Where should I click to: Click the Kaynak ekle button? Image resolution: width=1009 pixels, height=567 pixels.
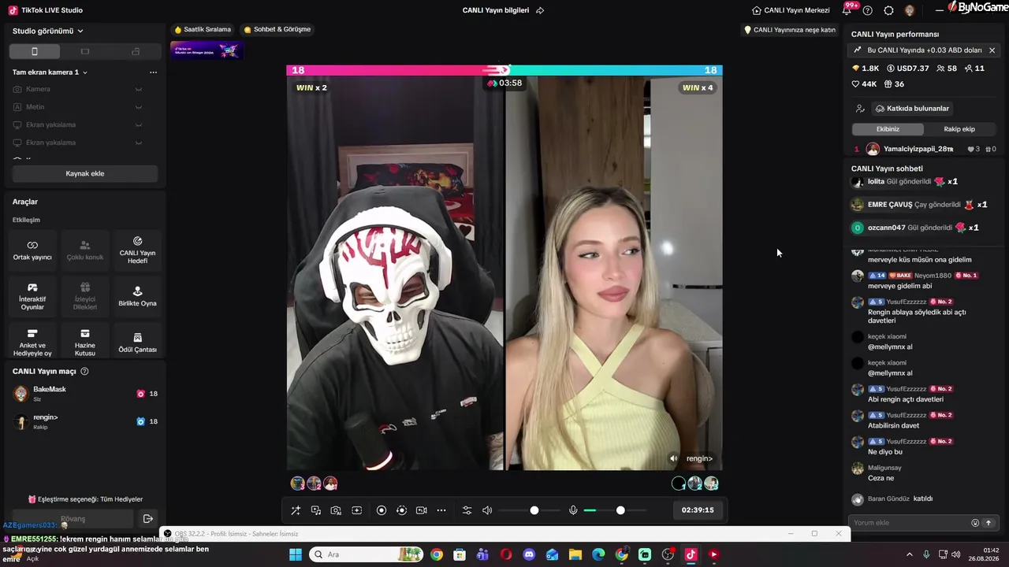tap(85, 173)
